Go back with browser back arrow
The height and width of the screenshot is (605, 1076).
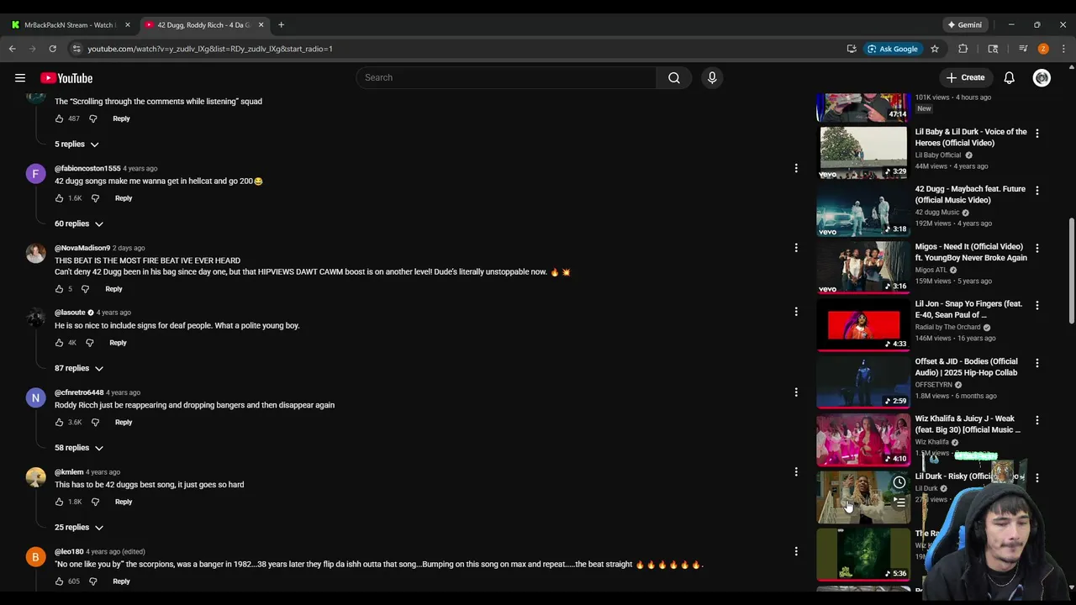pyautogui.click(x=13, y=49)
